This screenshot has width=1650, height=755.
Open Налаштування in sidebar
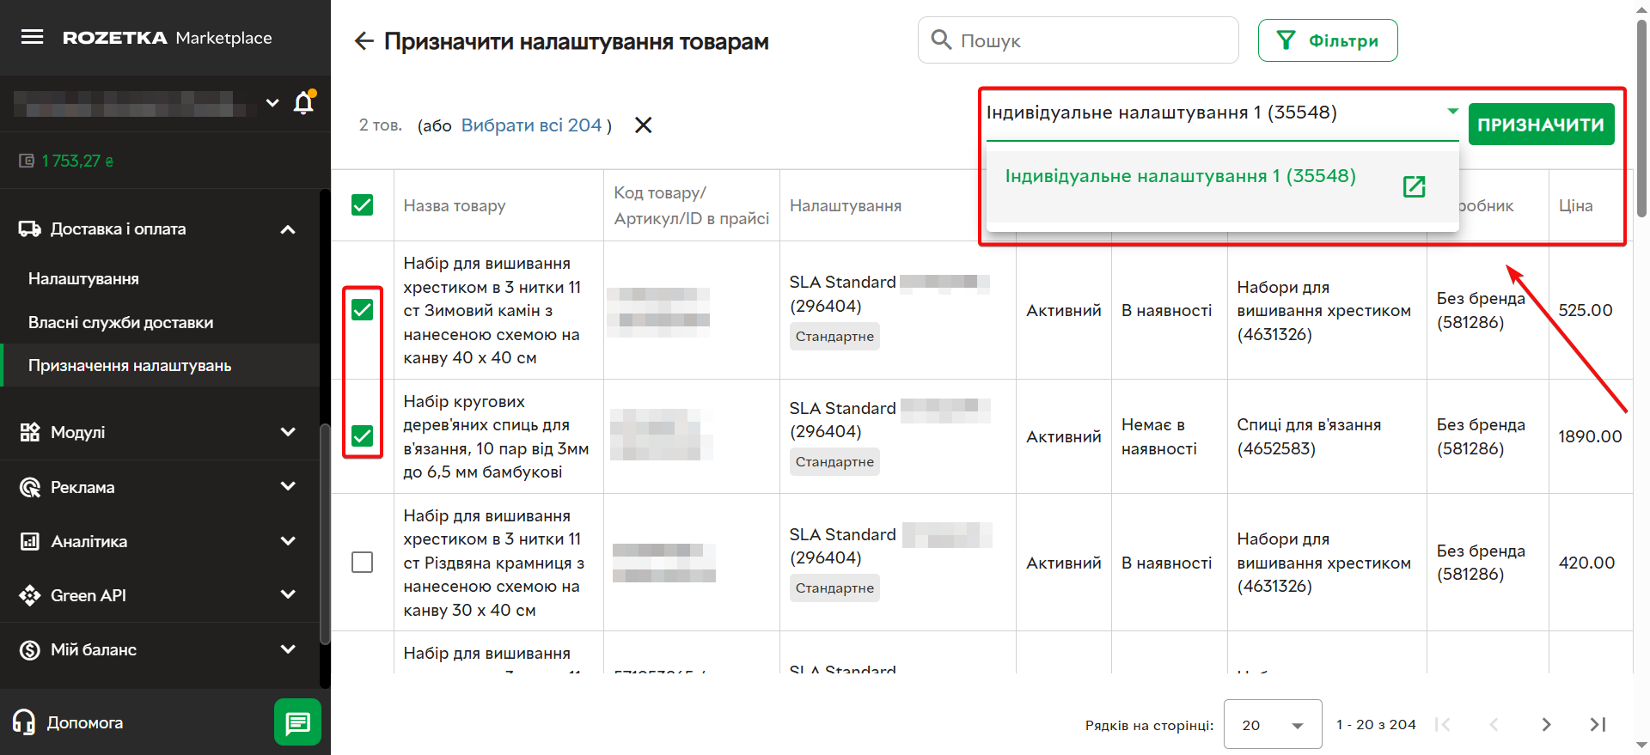click(x=83, y=279)
